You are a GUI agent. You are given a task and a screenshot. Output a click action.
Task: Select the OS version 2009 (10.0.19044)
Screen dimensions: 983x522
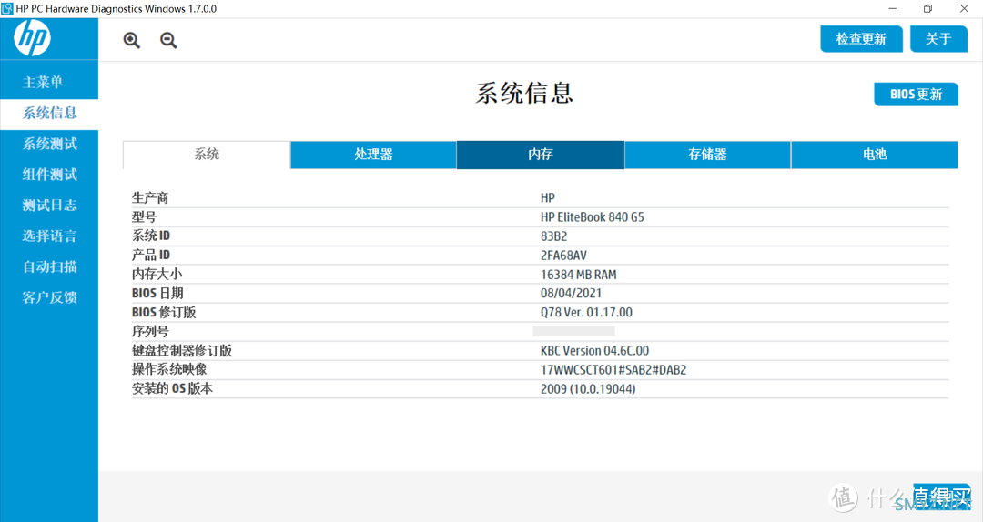588,389
